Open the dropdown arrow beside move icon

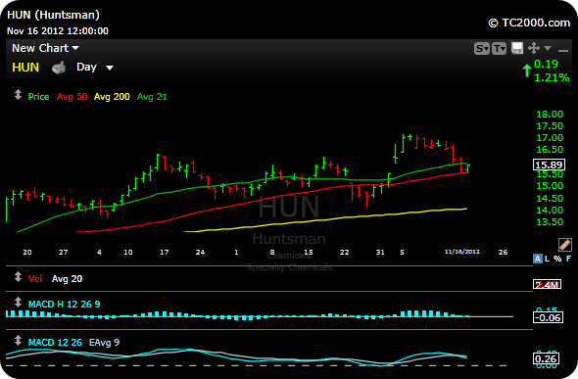(548, 48)
